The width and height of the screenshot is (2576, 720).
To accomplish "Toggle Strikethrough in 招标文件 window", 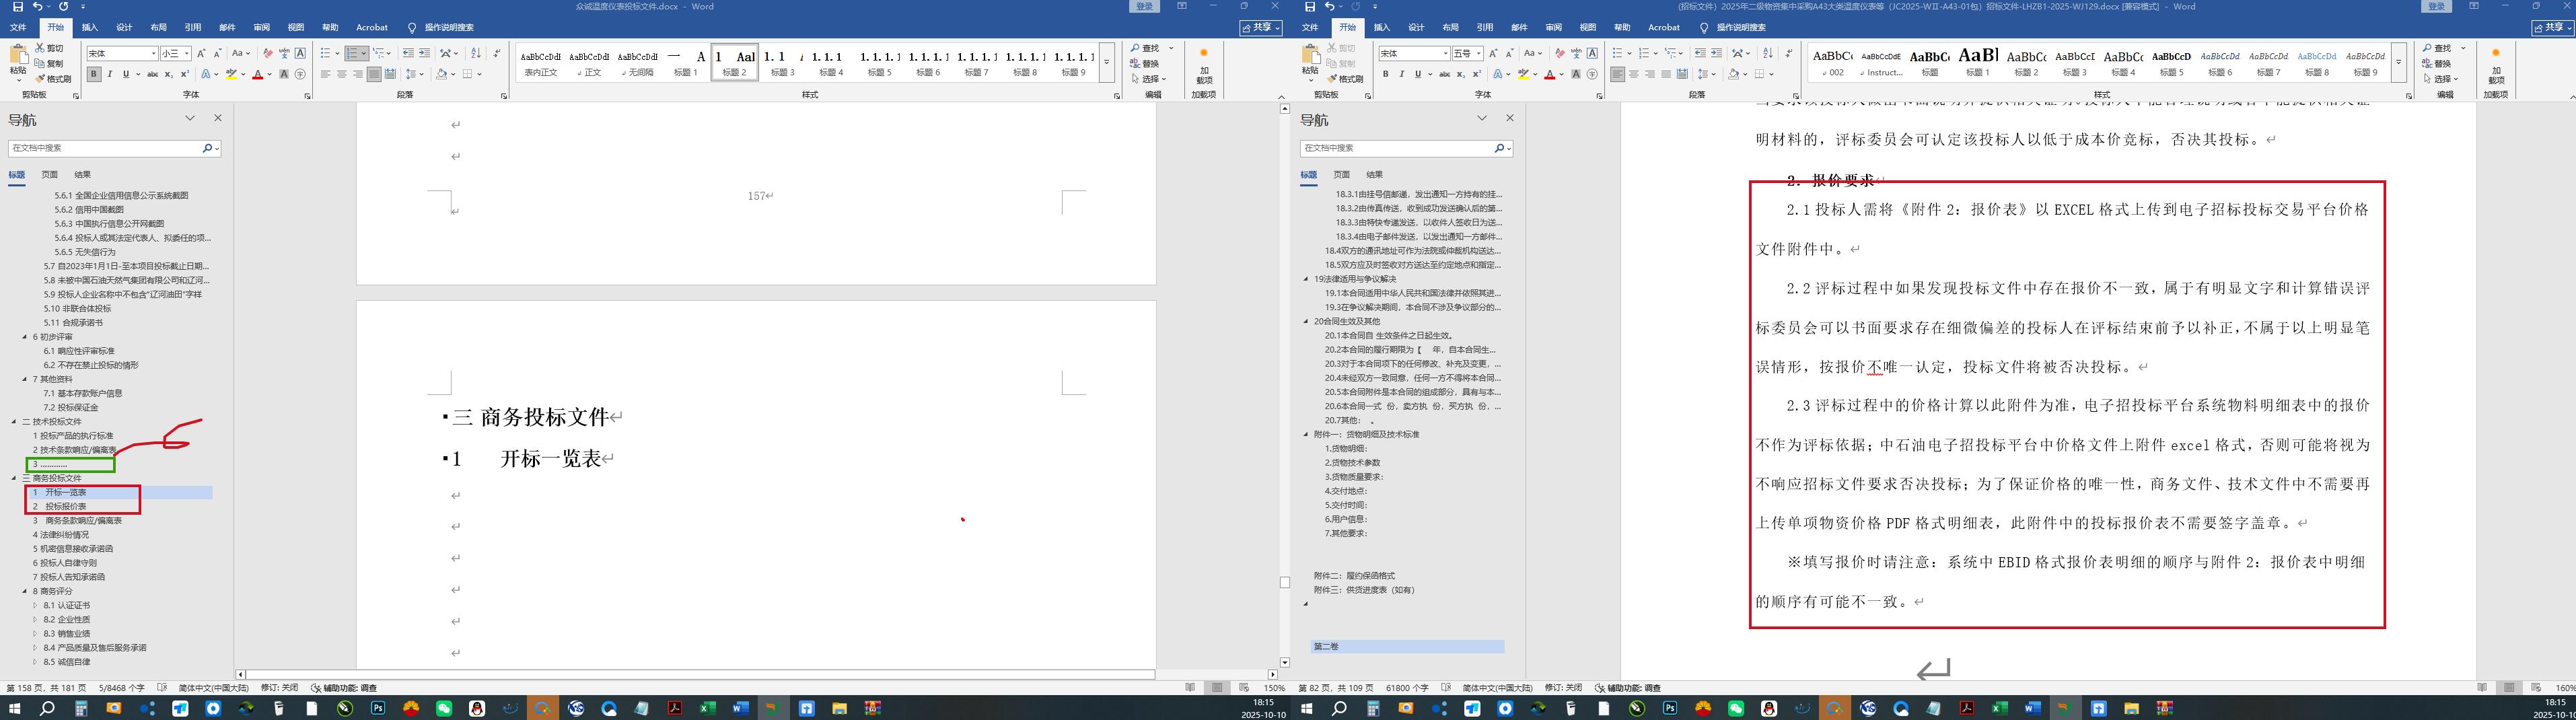I will 1444,74.
